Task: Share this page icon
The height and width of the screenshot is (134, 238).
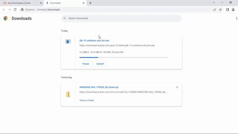Action: [x=215, y=10]
